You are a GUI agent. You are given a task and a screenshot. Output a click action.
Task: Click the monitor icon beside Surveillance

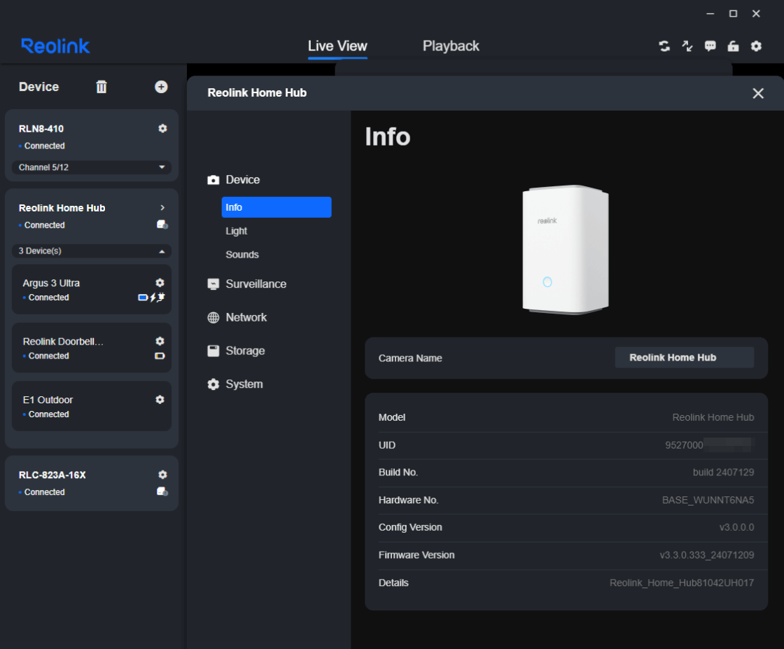pos(213,284)
